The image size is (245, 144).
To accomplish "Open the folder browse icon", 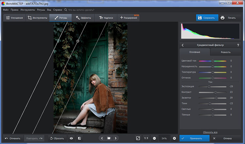I will (109, 138).
